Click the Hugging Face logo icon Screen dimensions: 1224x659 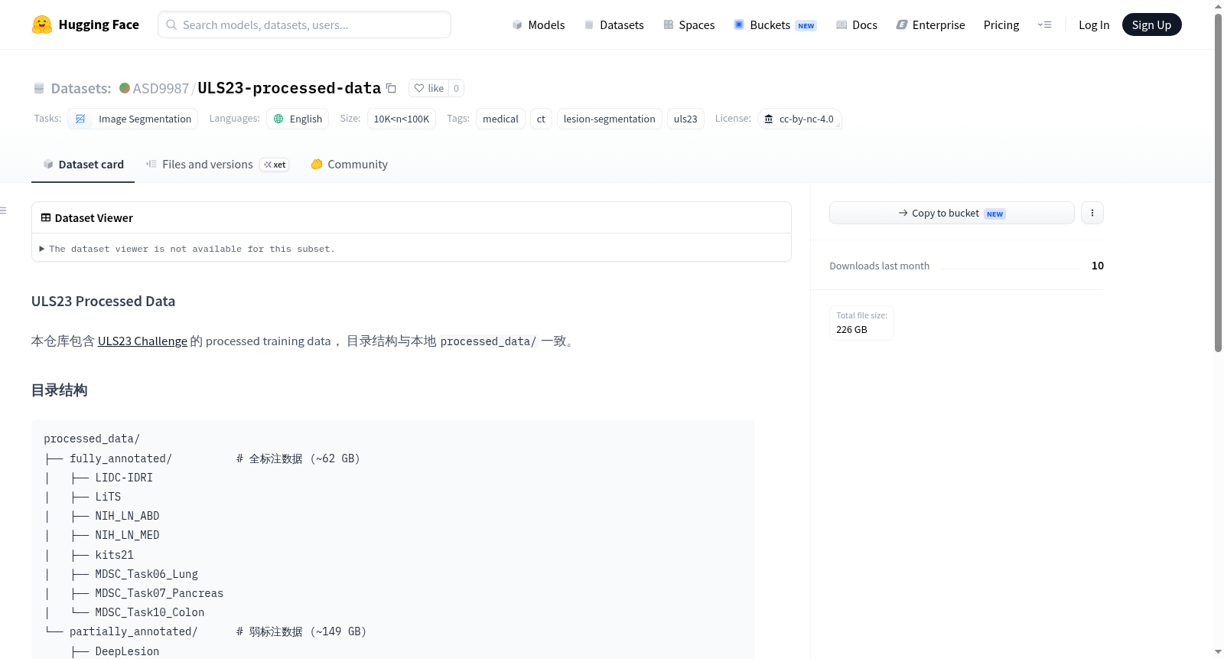(x=42, y=24)
